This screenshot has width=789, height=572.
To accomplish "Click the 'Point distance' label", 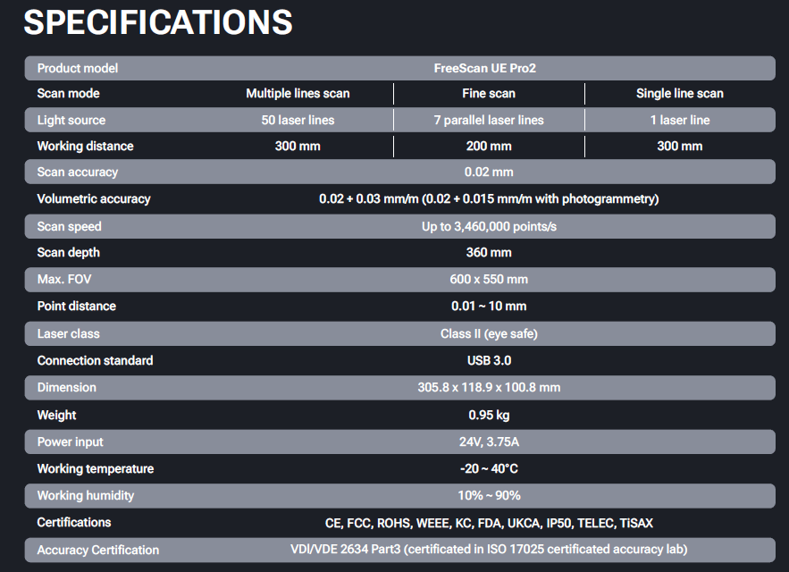I will [x=77, y=307].
